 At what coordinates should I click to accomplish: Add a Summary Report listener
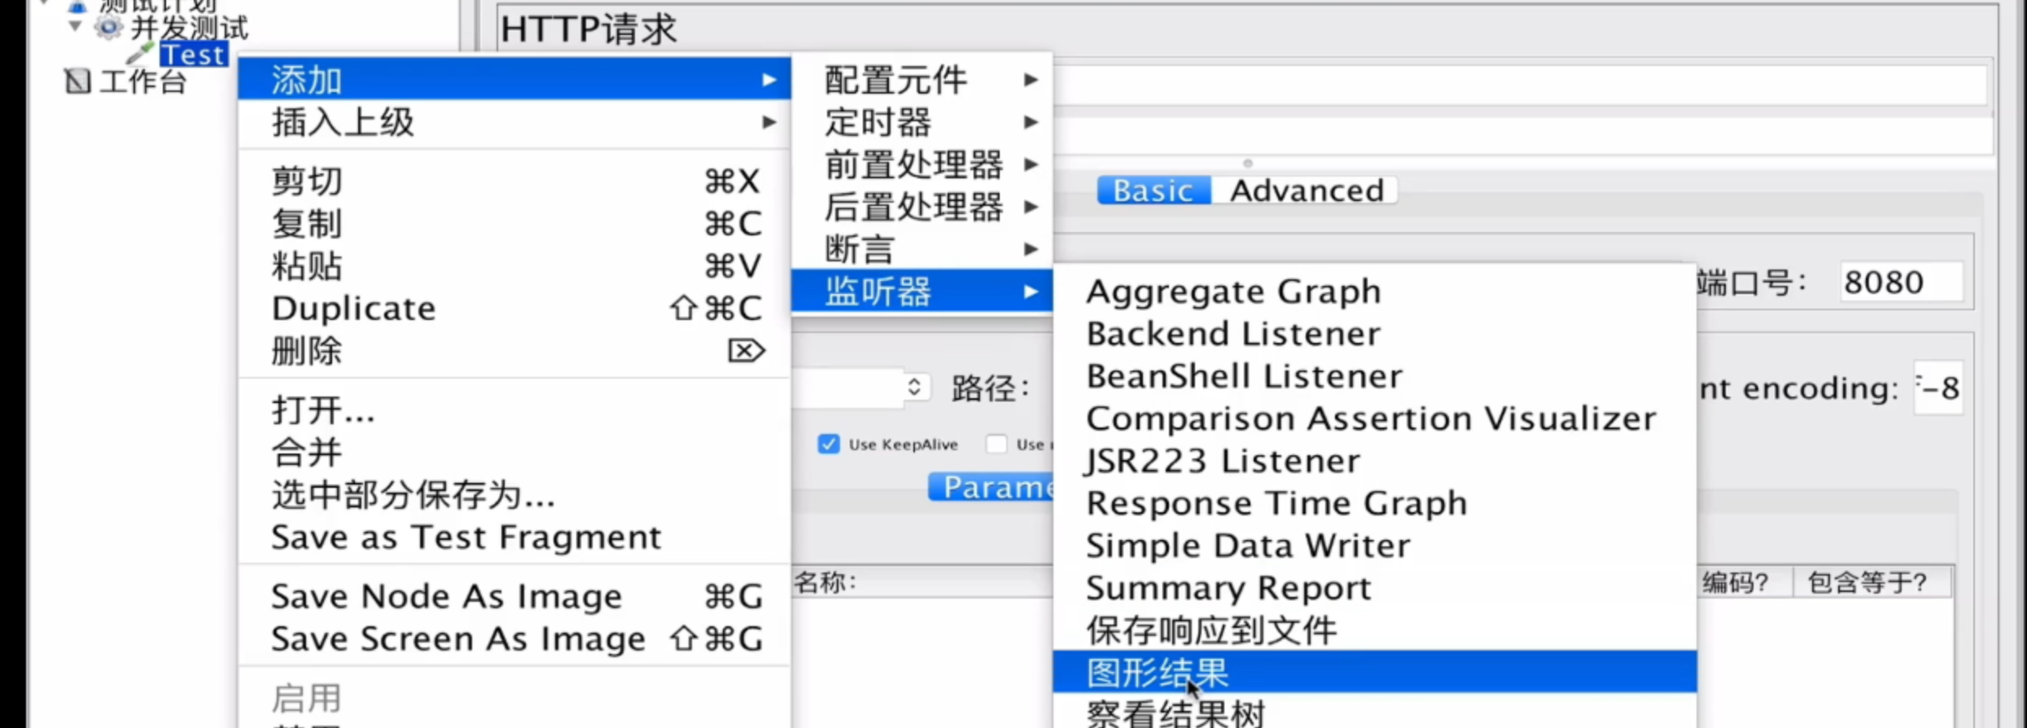point(1228,588)
